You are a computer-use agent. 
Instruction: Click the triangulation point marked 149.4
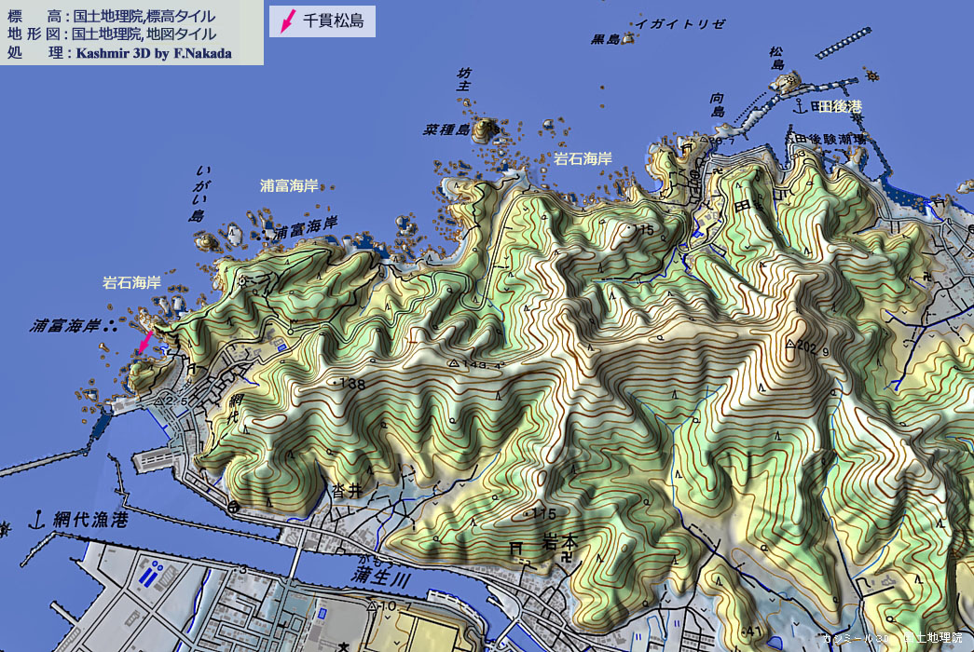point(453,363)
